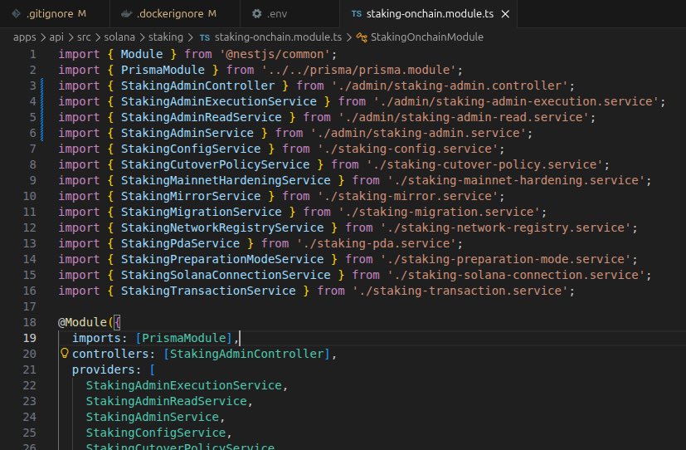
Task: Click './admin/staking-admin-execution.service' path string
Action: 516,101
